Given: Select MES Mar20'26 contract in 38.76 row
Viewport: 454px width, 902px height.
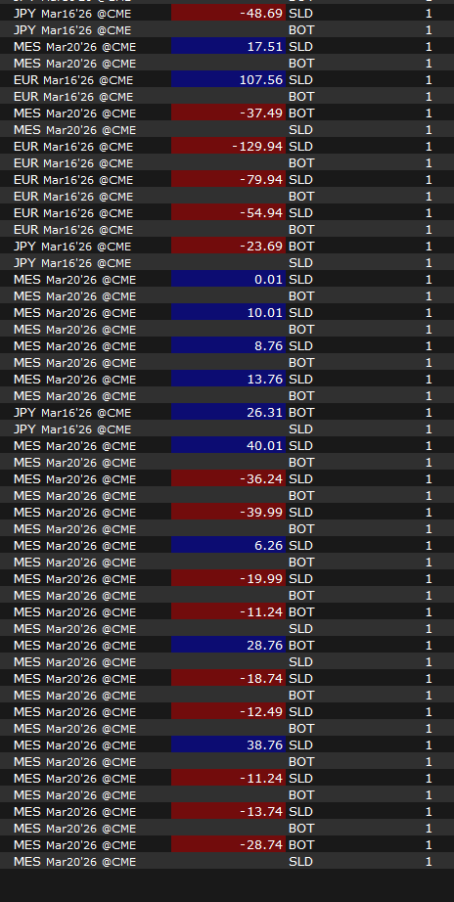Looking at the screenshot, I should [x=74, y=745].
